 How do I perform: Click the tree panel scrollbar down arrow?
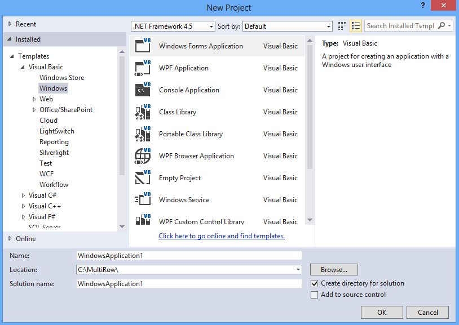[x=122, y=226]
